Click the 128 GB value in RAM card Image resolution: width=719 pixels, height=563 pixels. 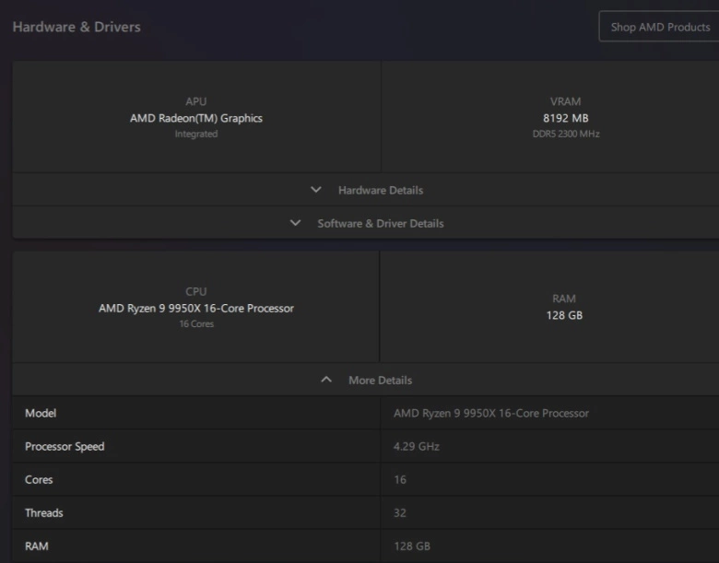[564, 315]
